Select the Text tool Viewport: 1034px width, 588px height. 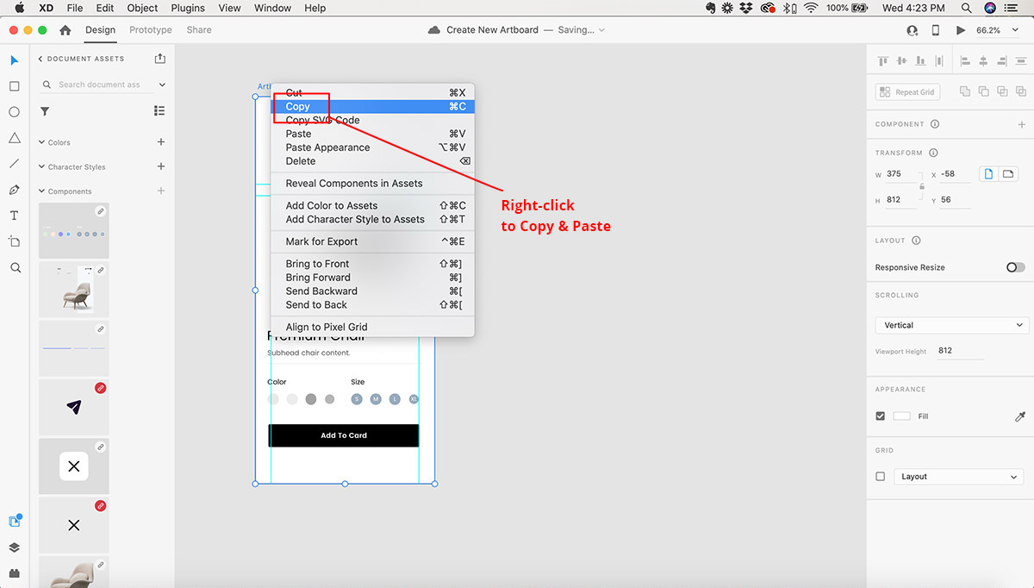pyautogui.click(x=15, y=216)
